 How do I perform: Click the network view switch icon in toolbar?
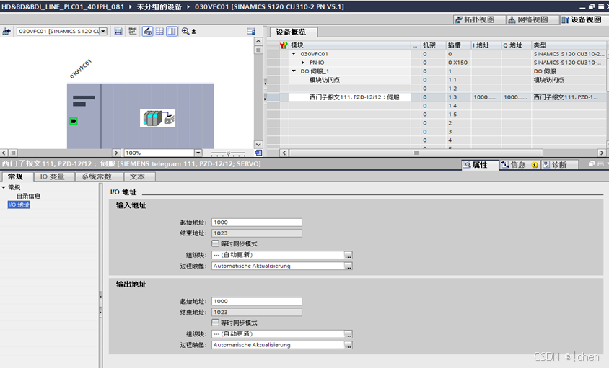6,32
